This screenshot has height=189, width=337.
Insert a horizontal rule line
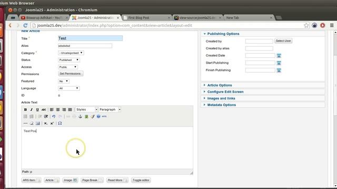click(x=25, y=123)
